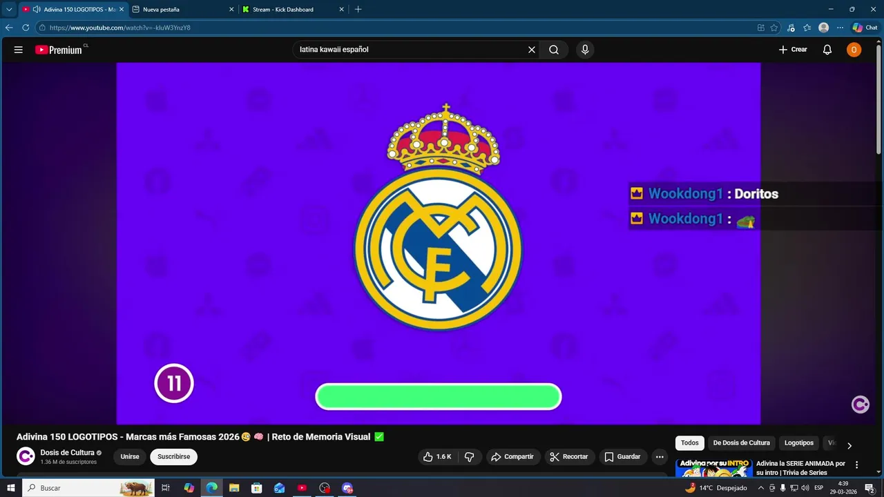Viewport: 884px width, 497px height.
Task: Open the YouTube app on the taskbar
Action: pyautogui.click(x=302, y=488)
